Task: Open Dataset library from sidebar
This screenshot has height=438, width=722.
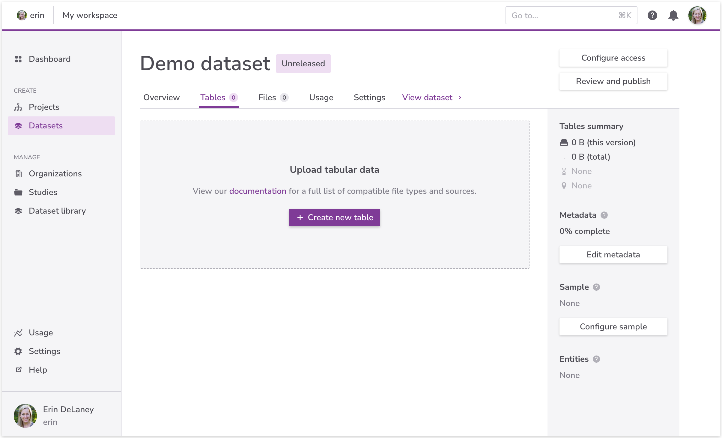Action: tap(57, 211)
